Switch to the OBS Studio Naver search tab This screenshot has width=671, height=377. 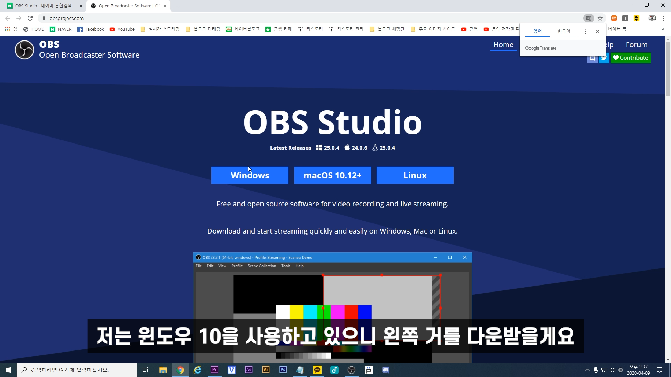44,6
